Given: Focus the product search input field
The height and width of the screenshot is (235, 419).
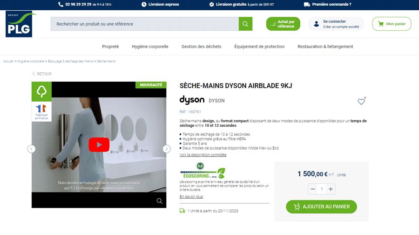Looking at the screenshot, I should click(x=145, y=24).
